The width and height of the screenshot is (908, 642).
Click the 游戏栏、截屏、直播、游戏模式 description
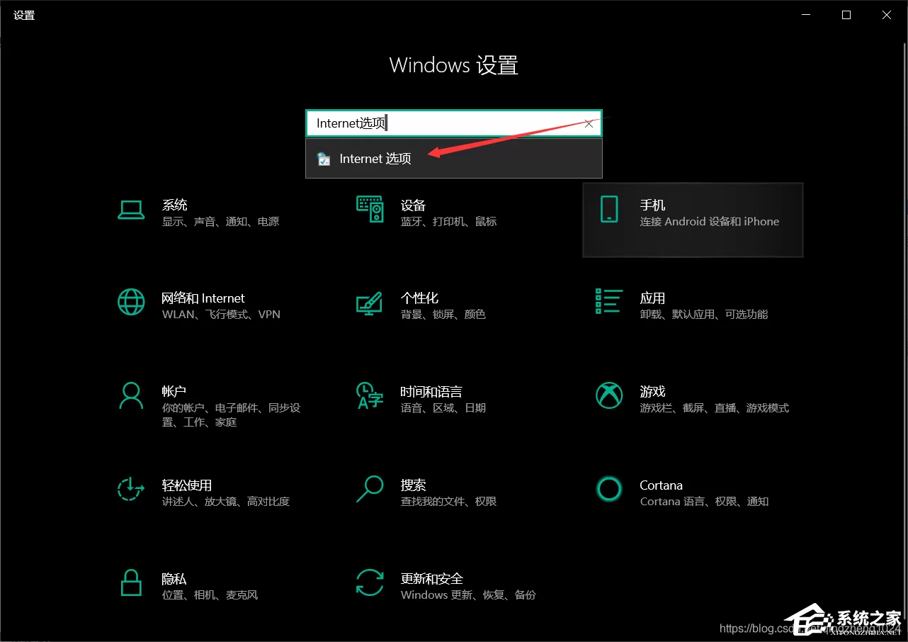pos(714,408)
